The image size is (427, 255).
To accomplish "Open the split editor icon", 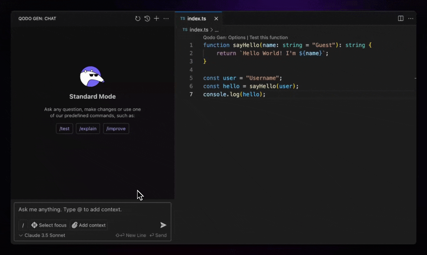I will [x=400, y=18].
